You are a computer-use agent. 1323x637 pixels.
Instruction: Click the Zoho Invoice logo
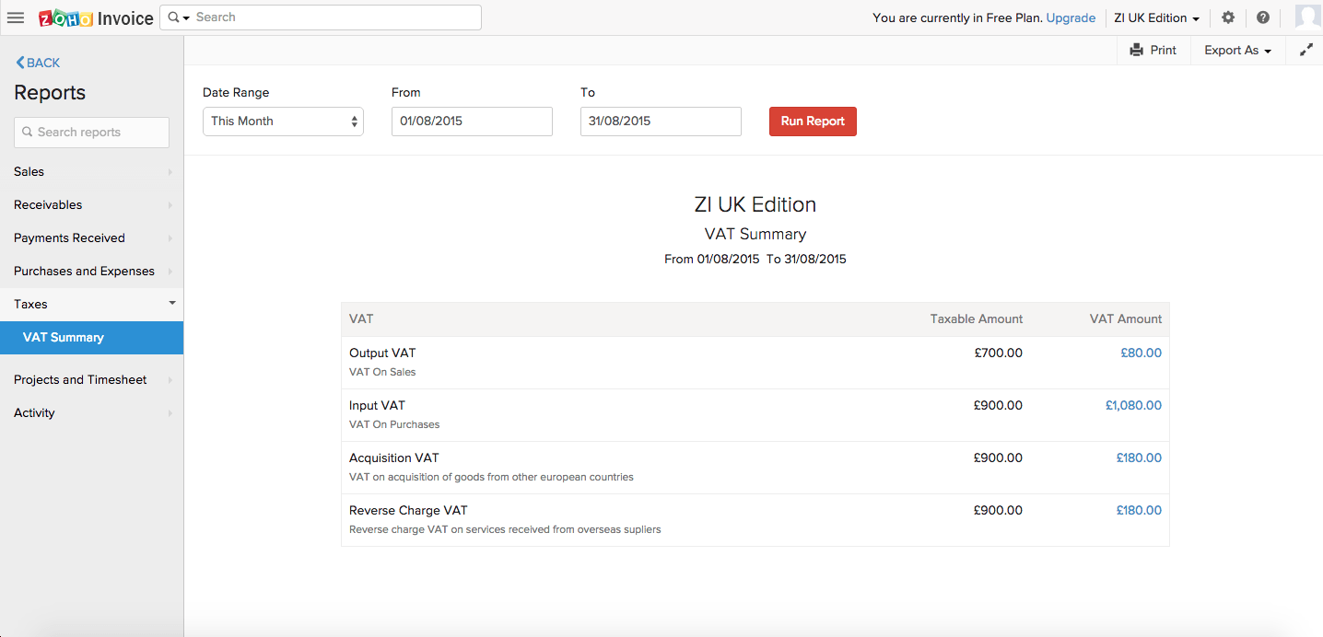pos(96,18)
